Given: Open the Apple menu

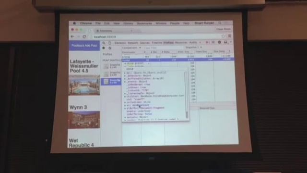Looking at the screenshot, I should [74, 23].
